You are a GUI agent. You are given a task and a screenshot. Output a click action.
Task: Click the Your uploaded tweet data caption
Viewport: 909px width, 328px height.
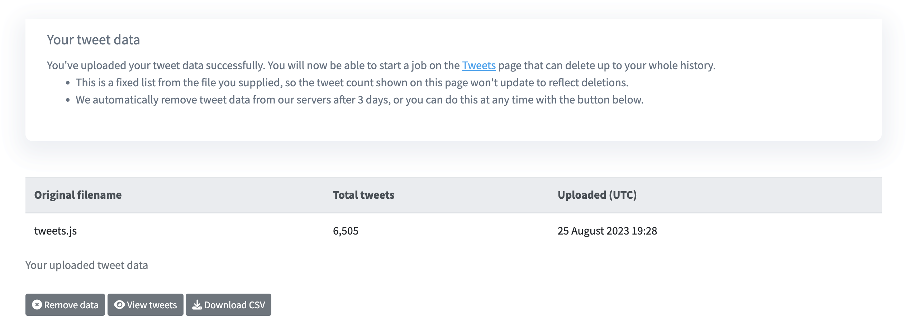tap(86, 265)
